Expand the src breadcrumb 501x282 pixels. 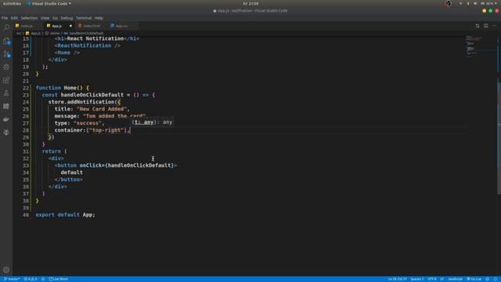[x=19, y=33]
